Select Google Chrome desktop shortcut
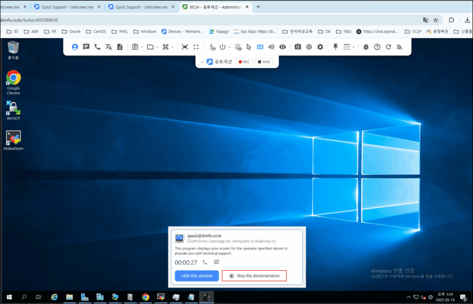The height and width of the screenshot is (304, 473). pos(13,82)
